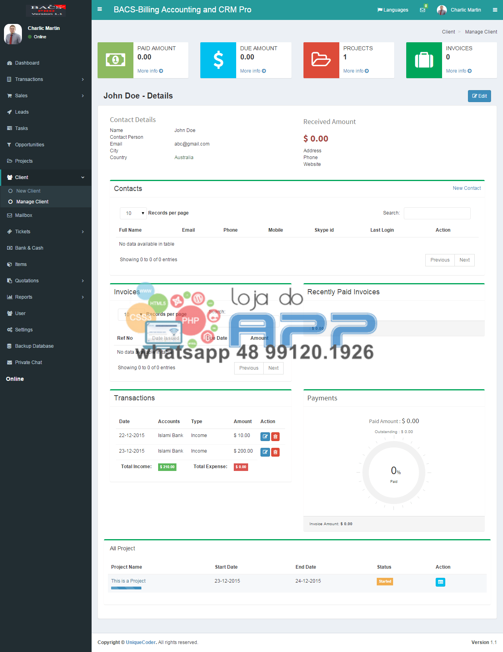Click the project view icon in Action column
Image resolution: width=503 pixels, height=652 pixels.
click(x=440, y=582)
